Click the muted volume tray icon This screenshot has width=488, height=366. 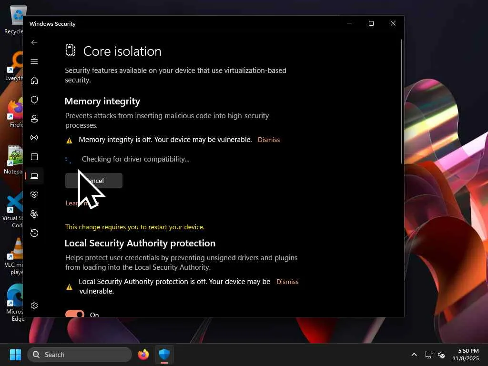coord(441,355)
